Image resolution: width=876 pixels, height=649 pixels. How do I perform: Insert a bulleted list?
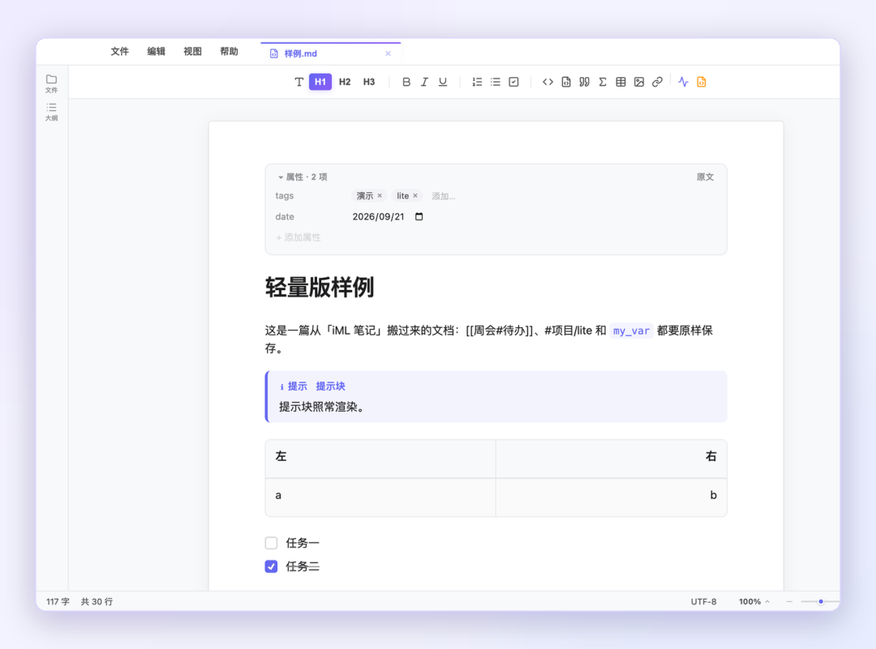click(495, 82)
